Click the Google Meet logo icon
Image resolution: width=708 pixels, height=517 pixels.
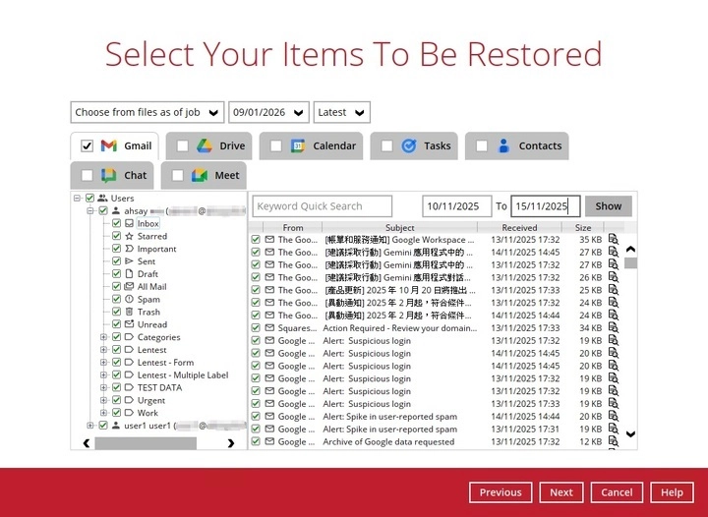(x=200, y=175)
